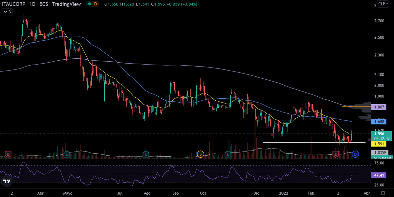This screenshot has height=197, width=394.
Task: Select the blue 1.688 price label
Action: click(379, 121)
